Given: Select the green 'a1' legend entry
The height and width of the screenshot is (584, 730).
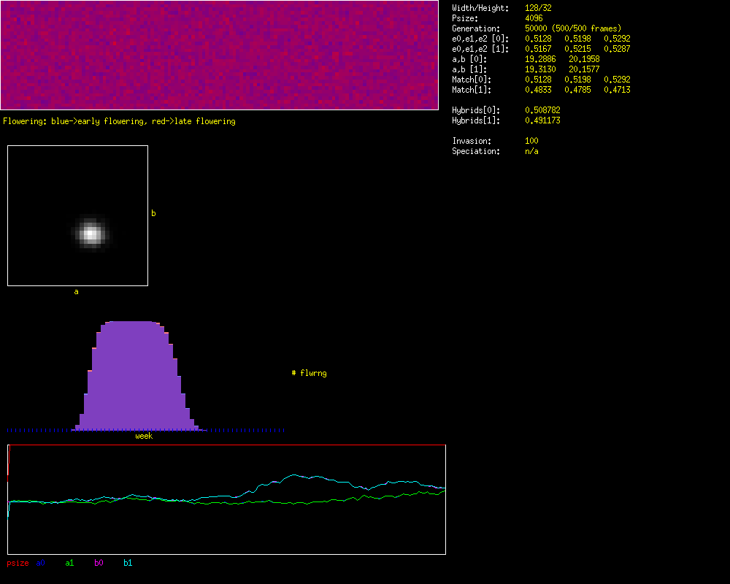Looking at the screenshot, I should pyautogui.click(x=69, y=563).
